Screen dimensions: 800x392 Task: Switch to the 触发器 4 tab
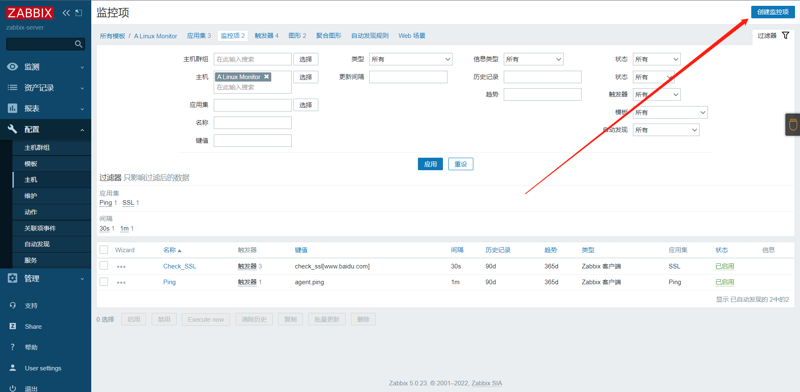266,36
